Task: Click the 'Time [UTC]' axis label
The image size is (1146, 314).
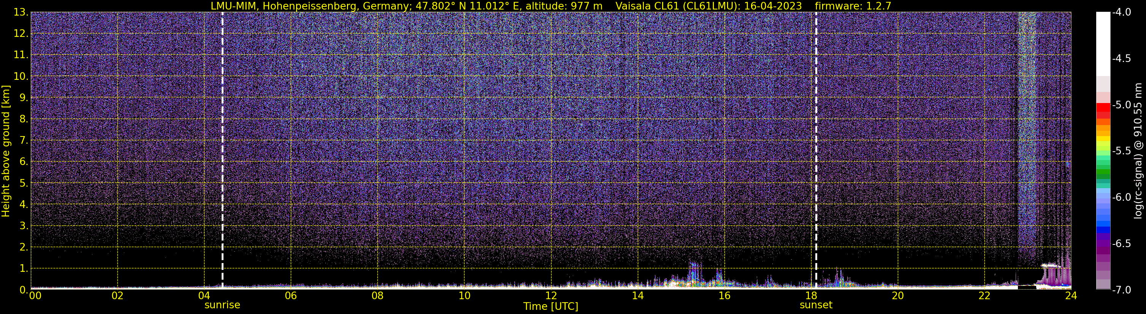Action: (x=551, y=306)
